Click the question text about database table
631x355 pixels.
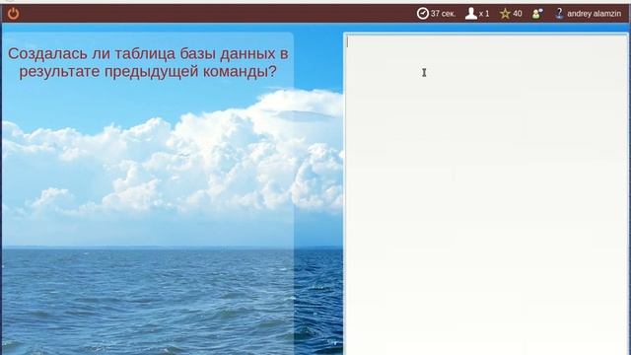(x=148, y=62)
